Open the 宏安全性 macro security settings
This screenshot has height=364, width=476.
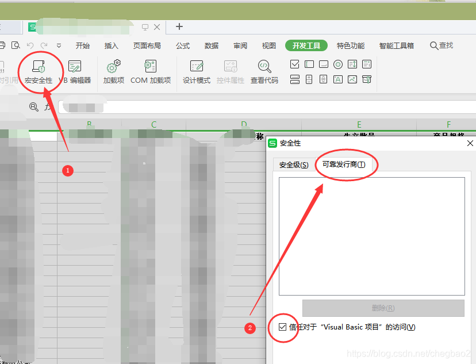click(x=39, y=72)
